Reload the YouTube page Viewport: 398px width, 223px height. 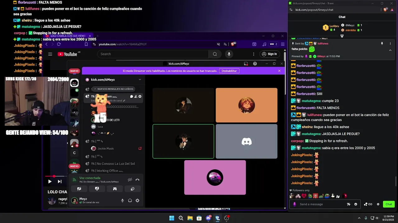(x=58, y=44)
